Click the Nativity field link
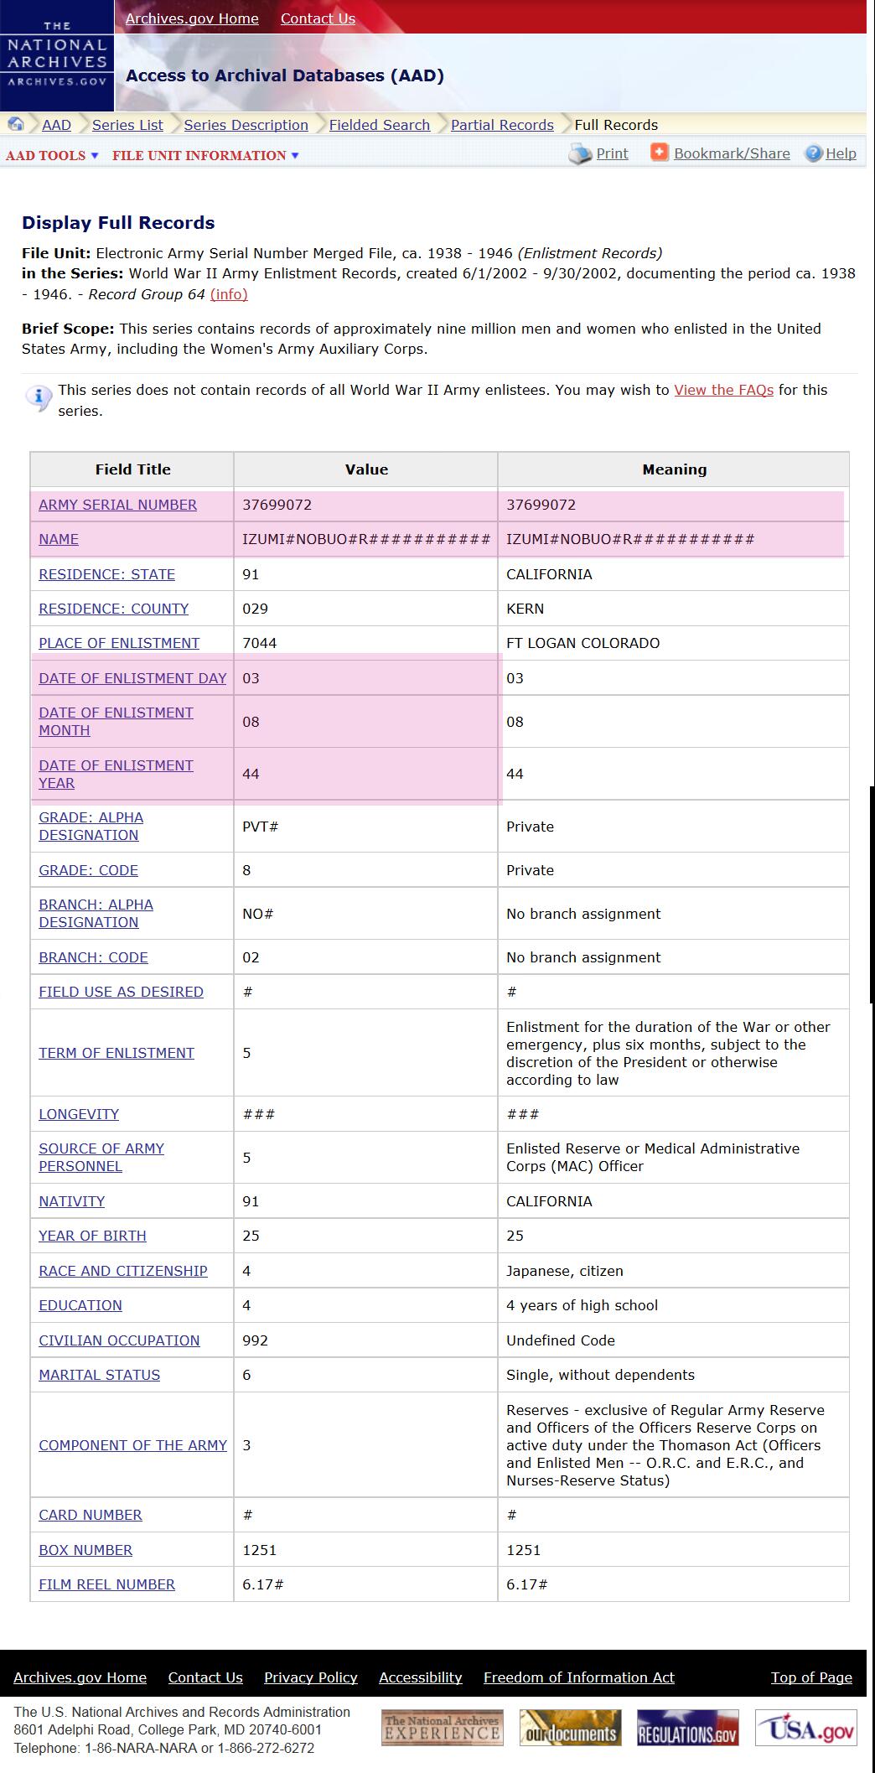The width and height of the screenshot is (875, 1773). 72,1201
